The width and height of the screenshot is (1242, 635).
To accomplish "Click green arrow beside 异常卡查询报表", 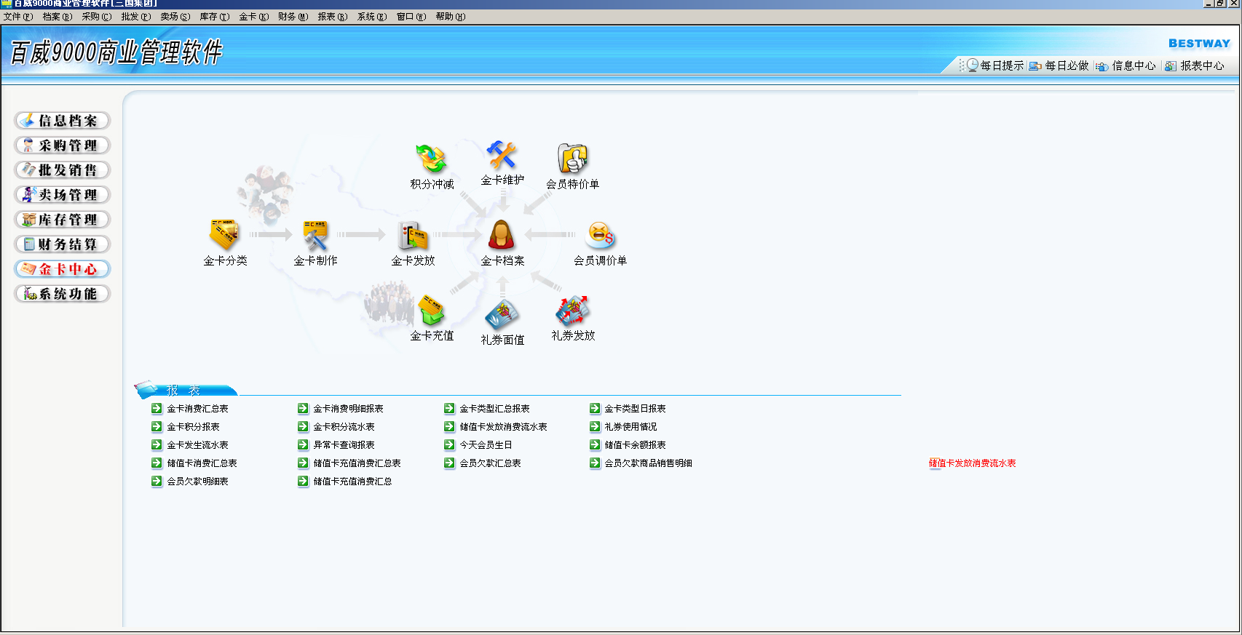I will tap(303, 444).
